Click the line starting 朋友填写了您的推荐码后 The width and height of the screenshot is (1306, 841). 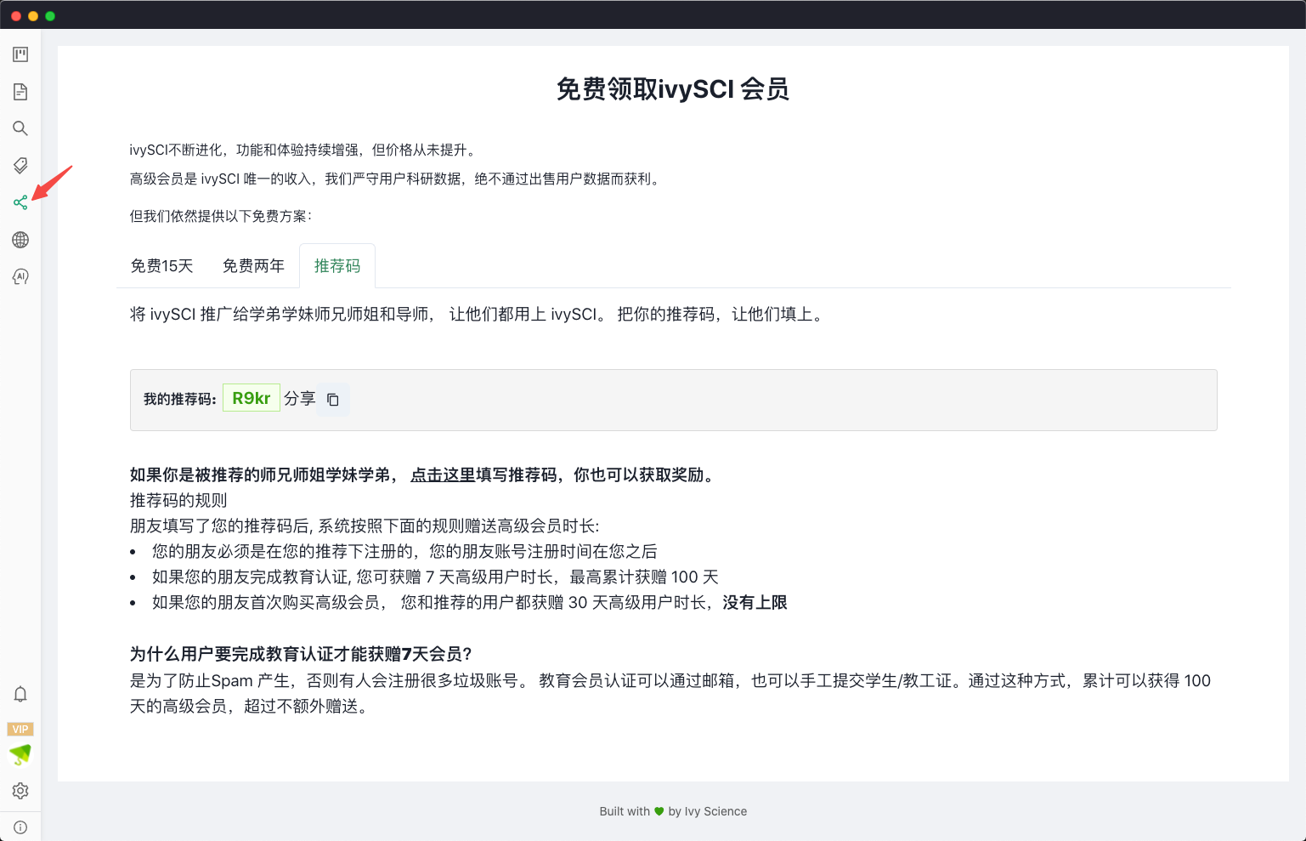(365, 526)
